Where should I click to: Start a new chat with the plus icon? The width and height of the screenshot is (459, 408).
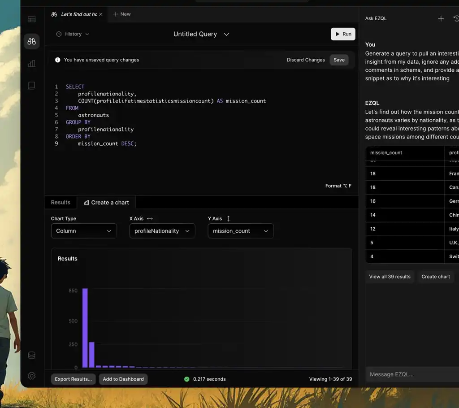tap(441, 18)
